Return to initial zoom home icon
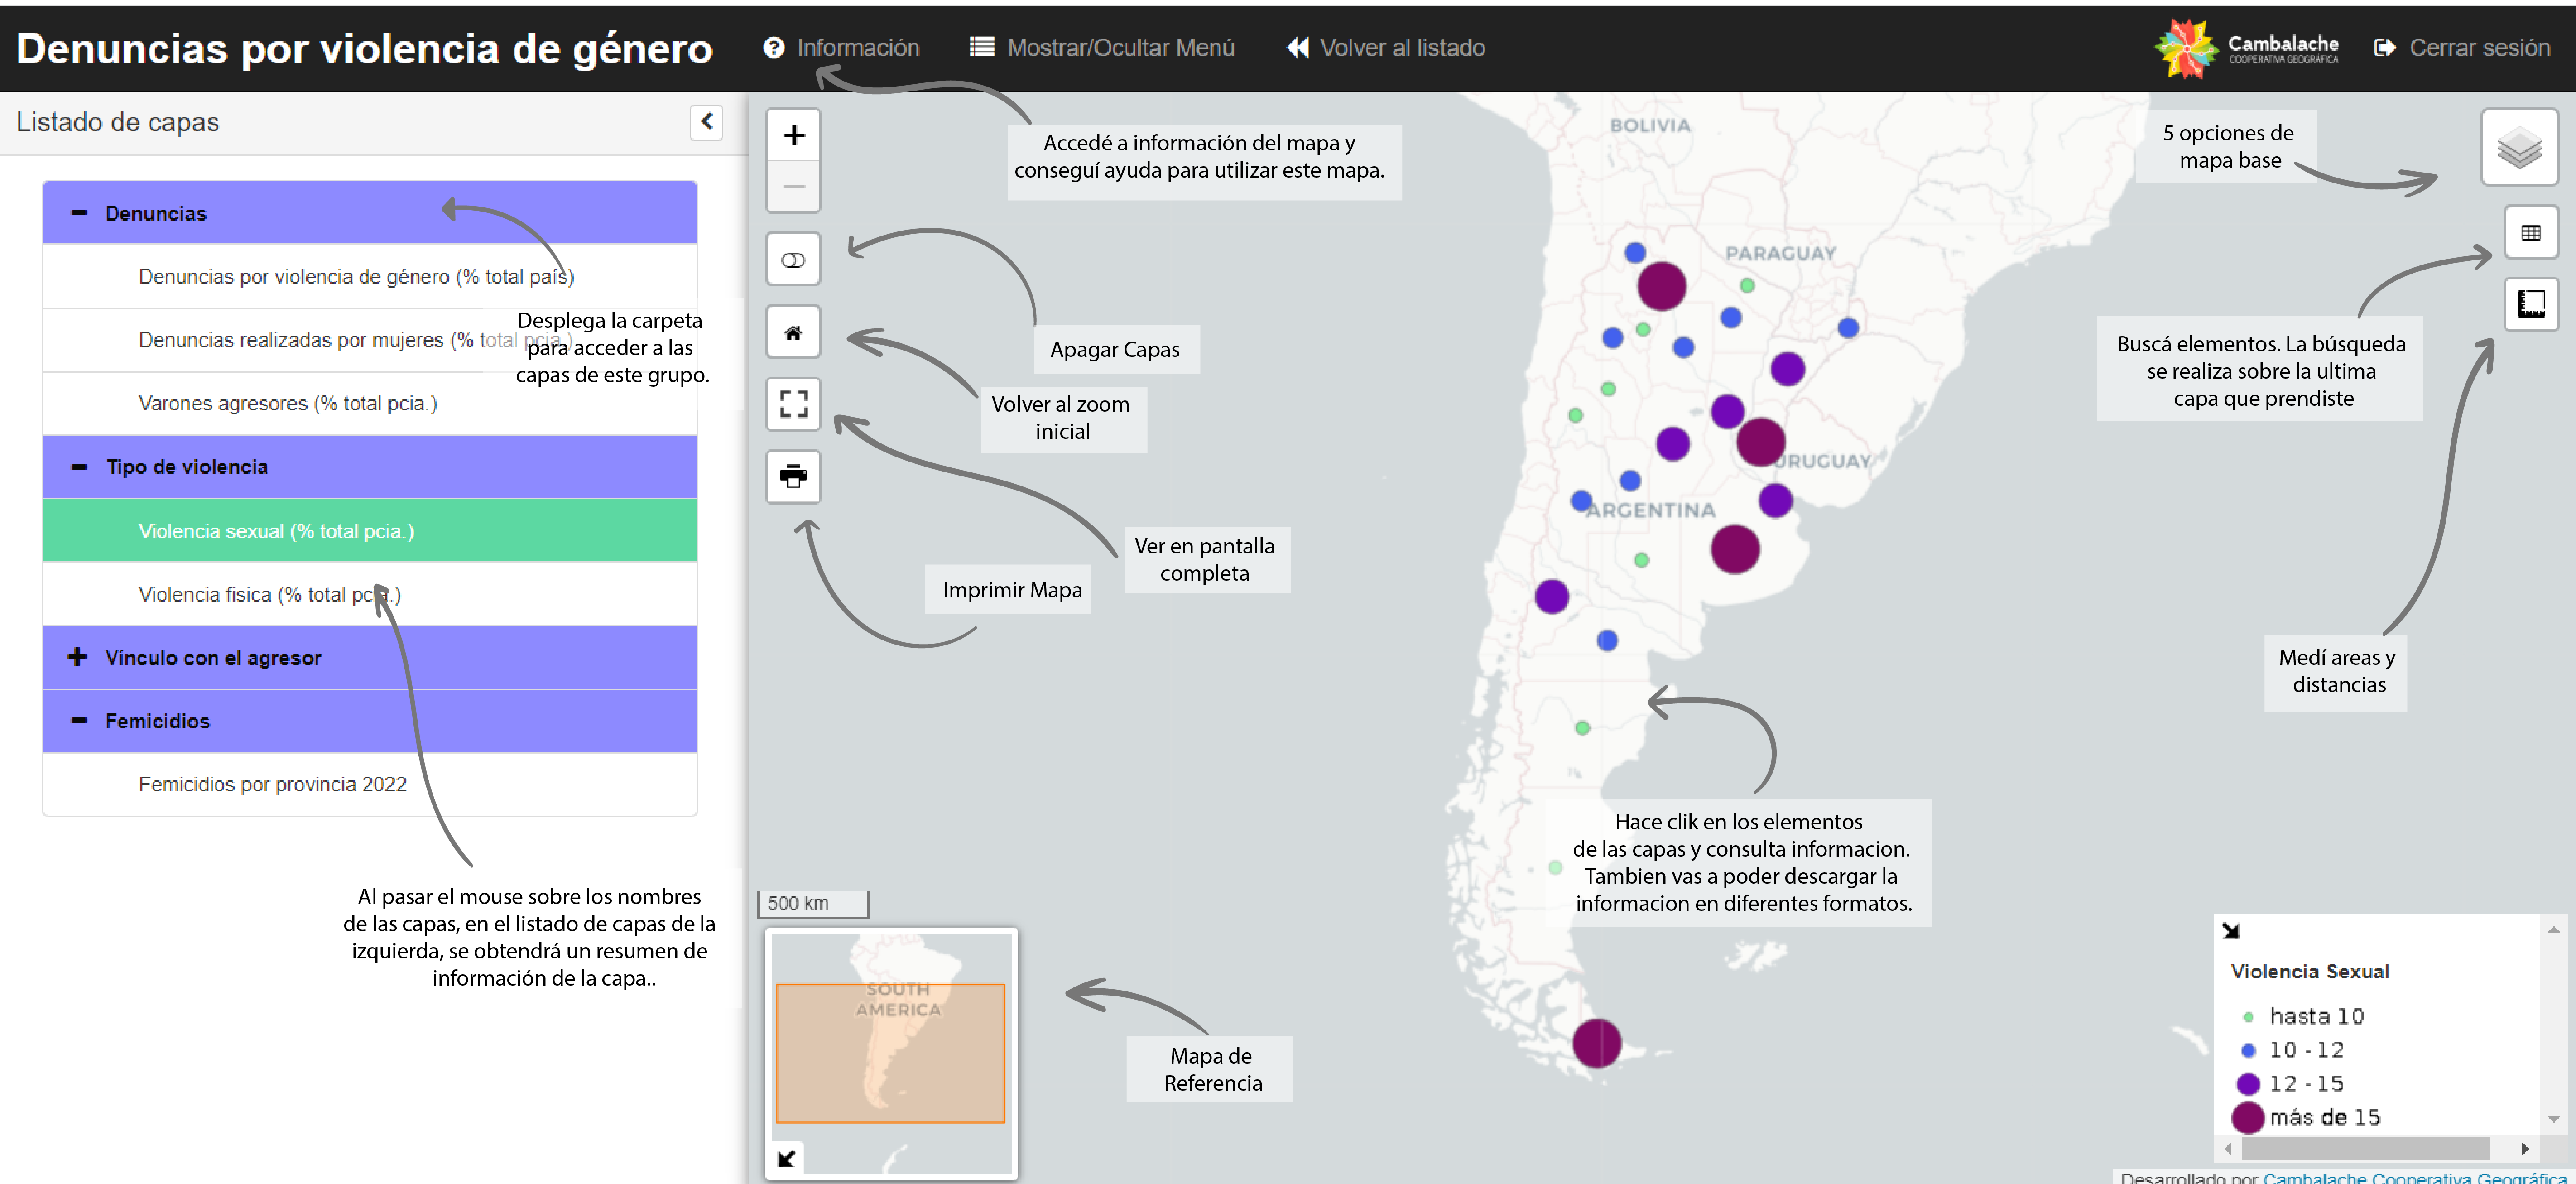 793,332
